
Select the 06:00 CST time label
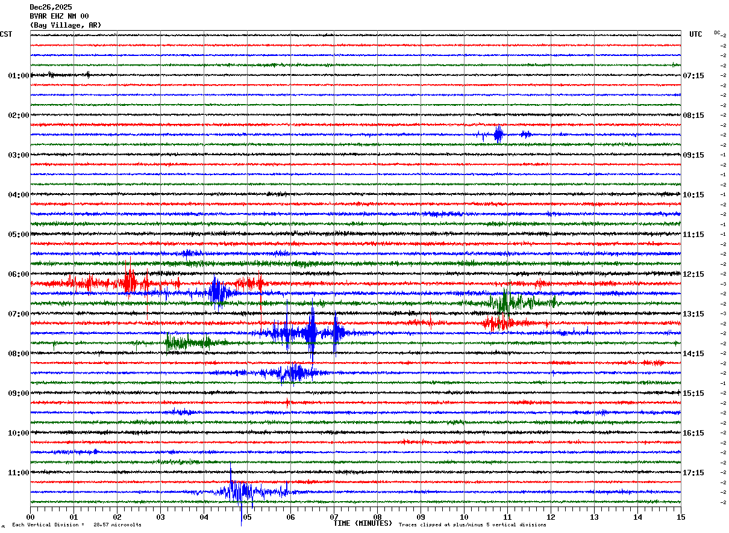tap(19, 274)
